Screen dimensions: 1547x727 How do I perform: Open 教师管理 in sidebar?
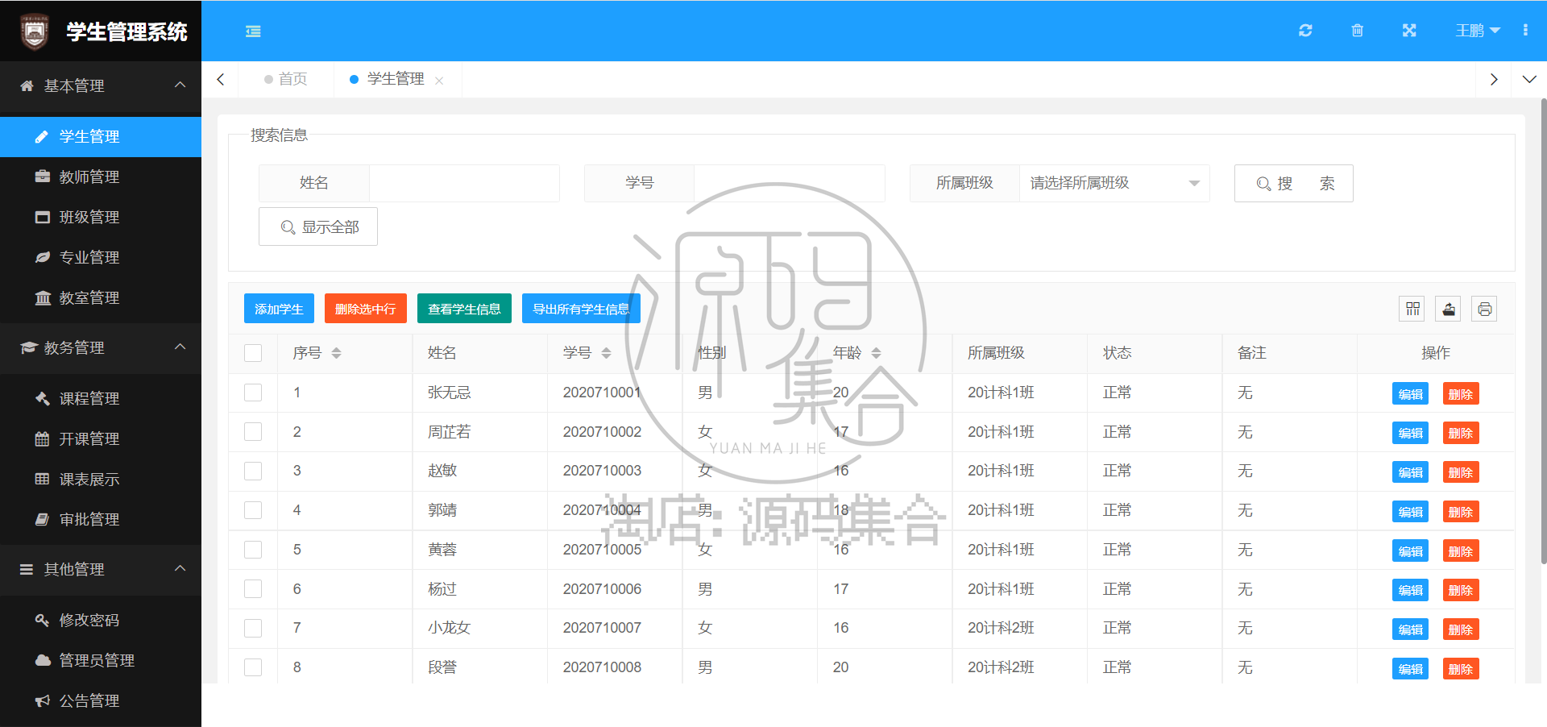pyautogui.click(x=101, y=177)
